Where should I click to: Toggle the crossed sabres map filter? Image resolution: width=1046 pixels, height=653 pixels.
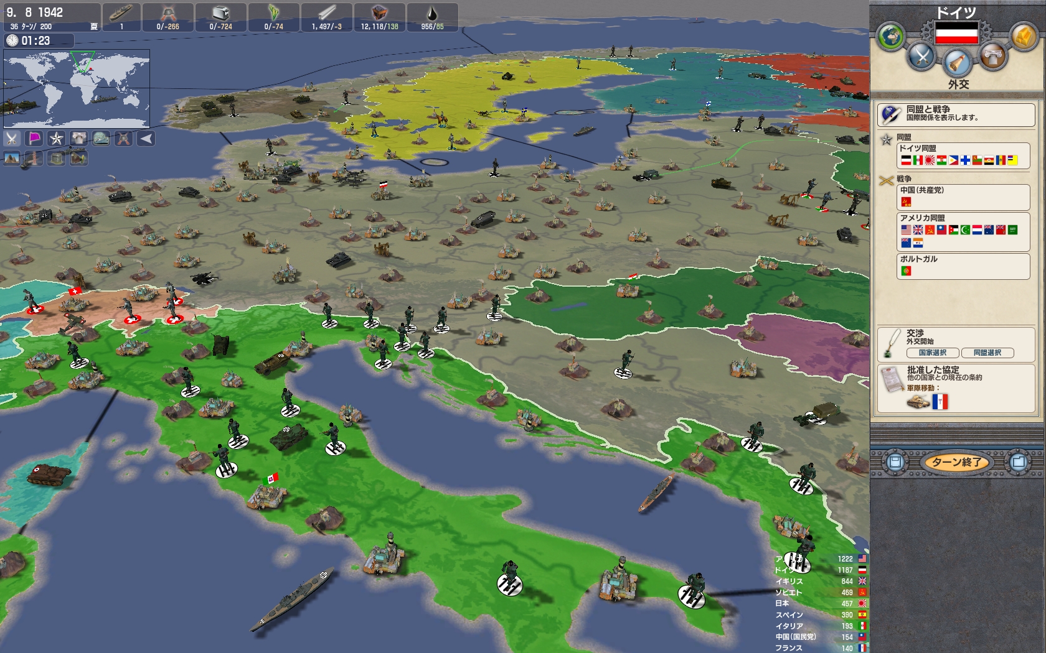point(12,139)
